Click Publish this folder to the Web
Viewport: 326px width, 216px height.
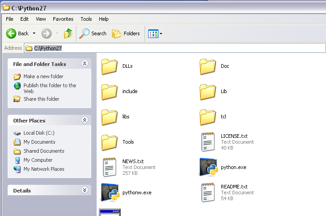point(50,88)
